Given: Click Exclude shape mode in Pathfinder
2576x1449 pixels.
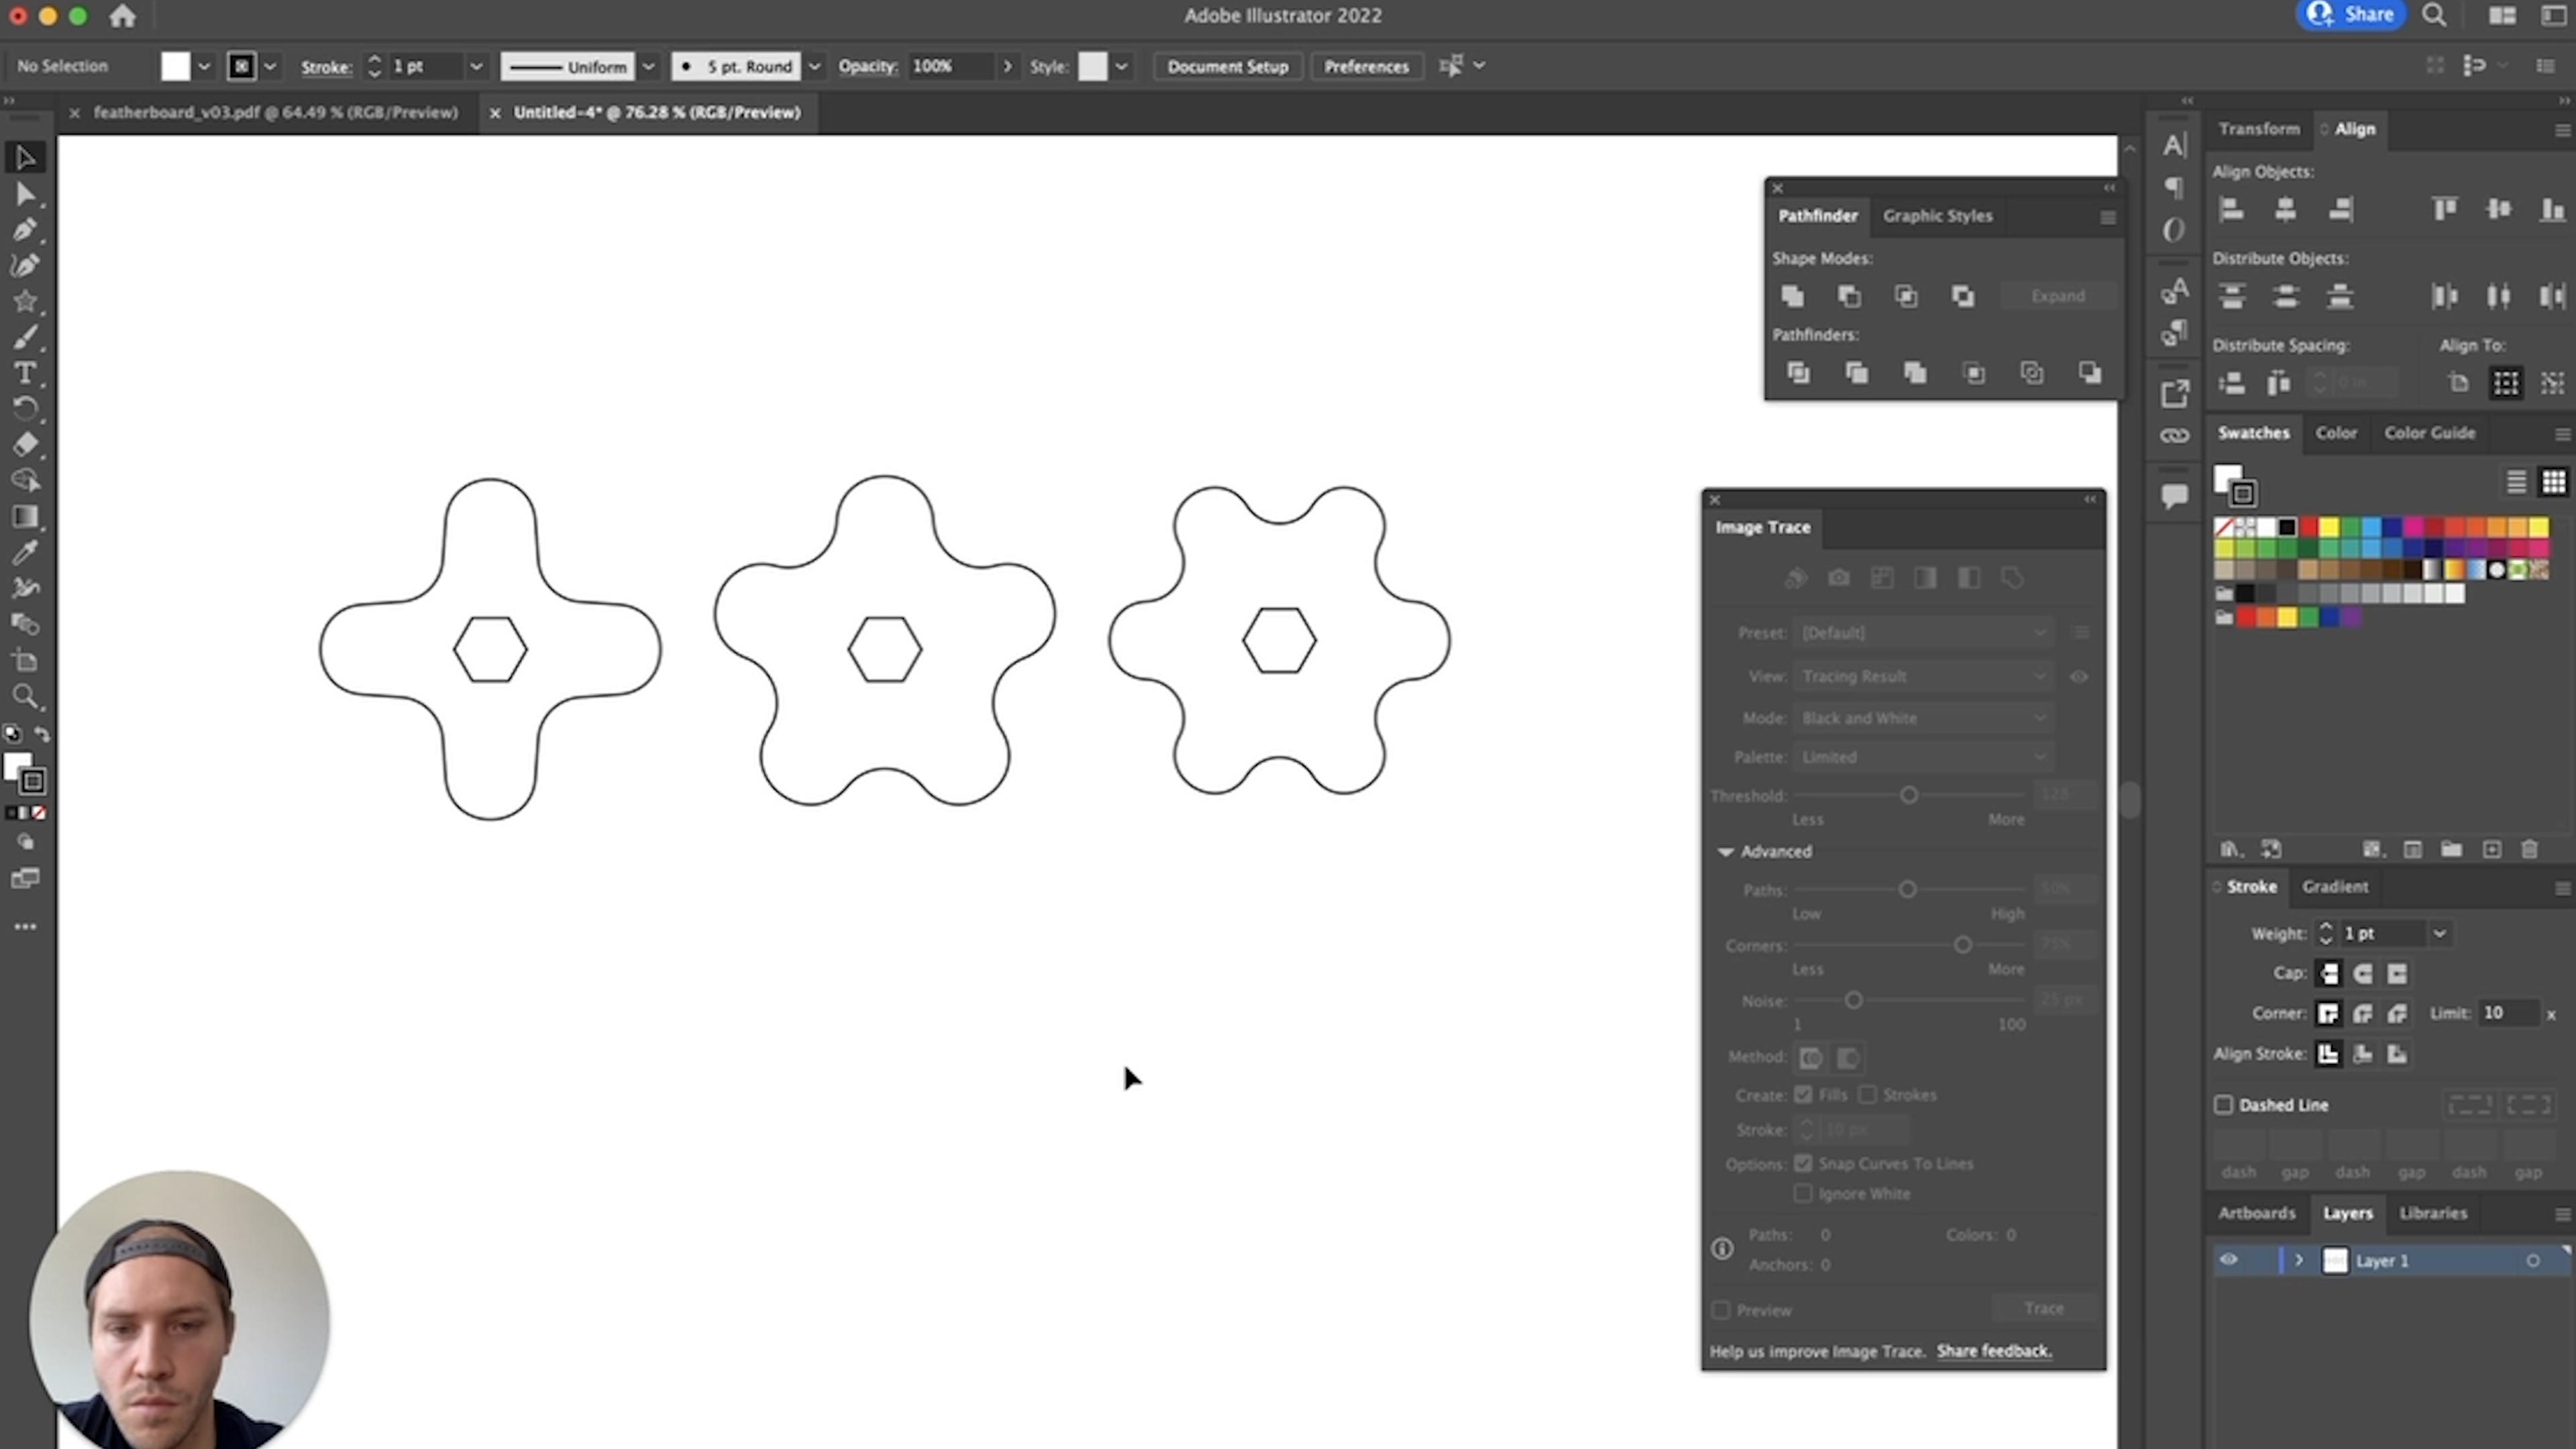Looking at the screenshot, I should point(1963,296).
